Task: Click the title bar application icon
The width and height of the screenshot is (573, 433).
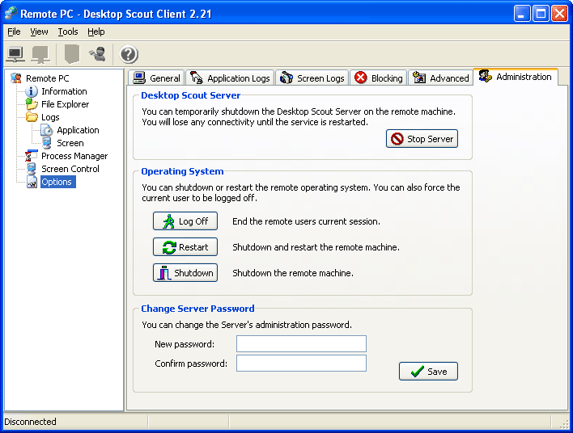Action: coord(11,13)
